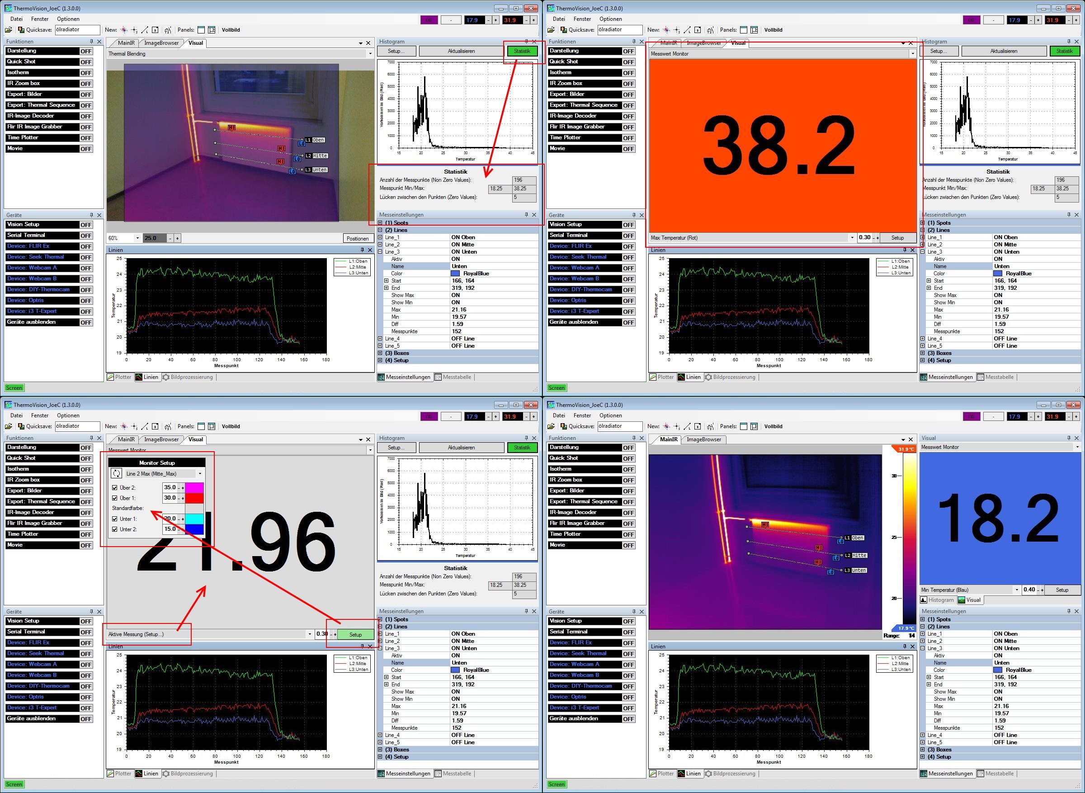
Task: Click open-folder icon in top-left window toolbar
Action: click(8, 30)
